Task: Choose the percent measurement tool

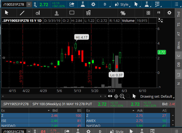Action: tap(123, 13)
